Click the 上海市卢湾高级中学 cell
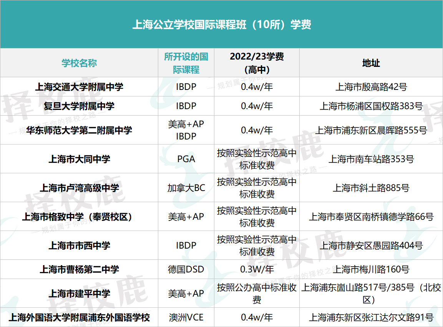Viewport: 443px width, 327px height. (79, 188)
